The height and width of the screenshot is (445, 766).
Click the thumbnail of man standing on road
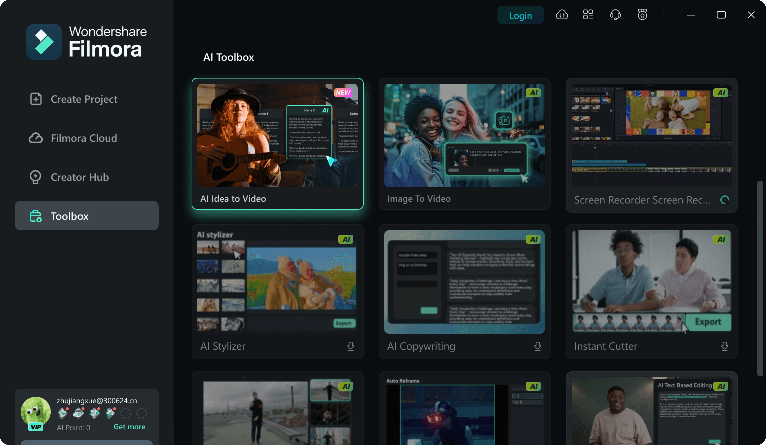pos(277,411)
